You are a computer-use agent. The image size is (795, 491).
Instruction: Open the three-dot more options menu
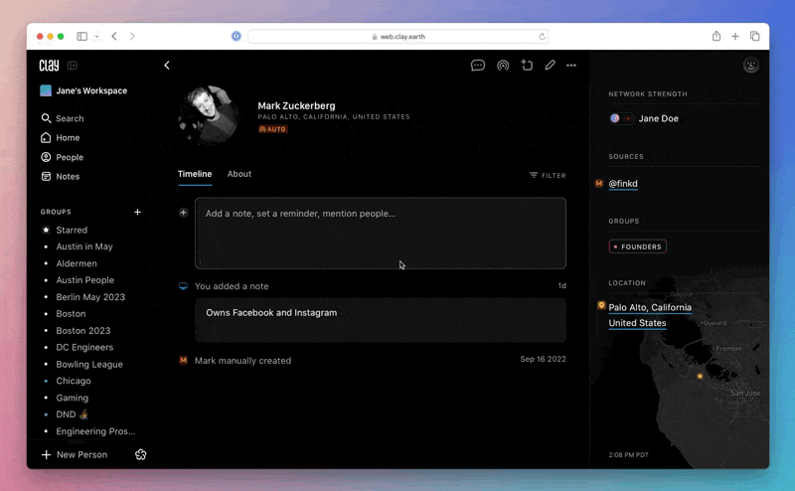(x=571, y=66)
